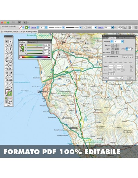Screen dimensions: 138x178
Task: Select the Column Graph tool
Action: (11, 80)
